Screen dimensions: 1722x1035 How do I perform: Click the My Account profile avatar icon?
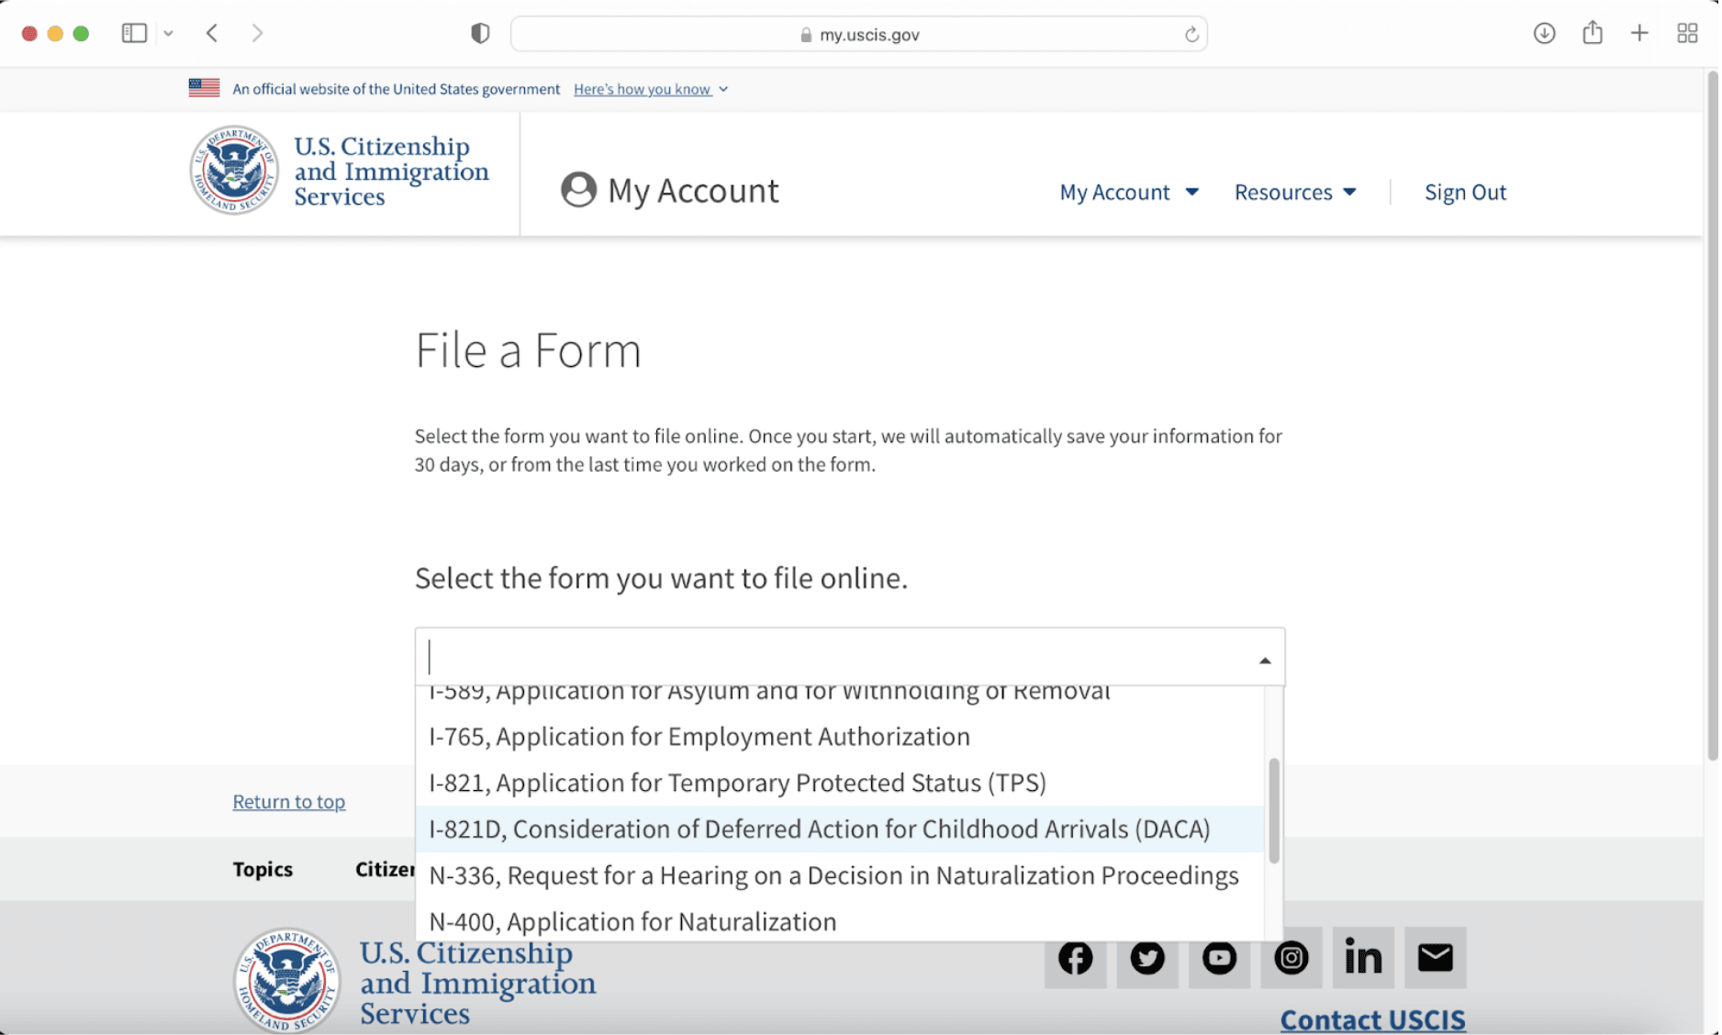tap(578, 190)
